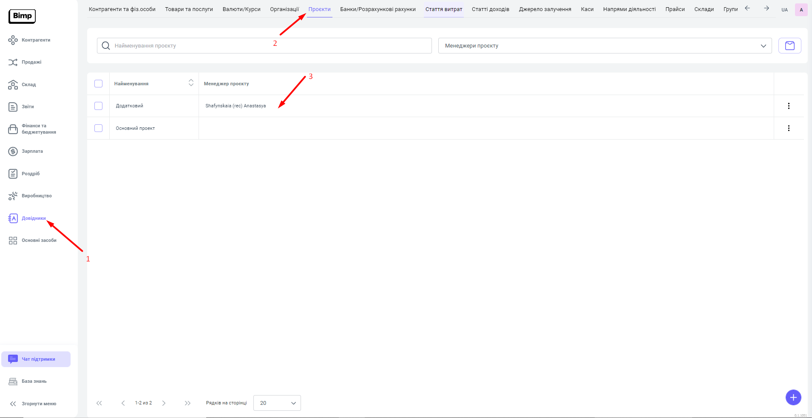
Task: Click the Склад warehouse icon
Action: (x=13, y=85)
